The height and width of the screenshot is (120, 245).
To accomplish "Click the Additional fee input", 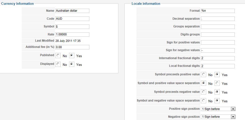I will pyautogui.click(x=72, y=47).
